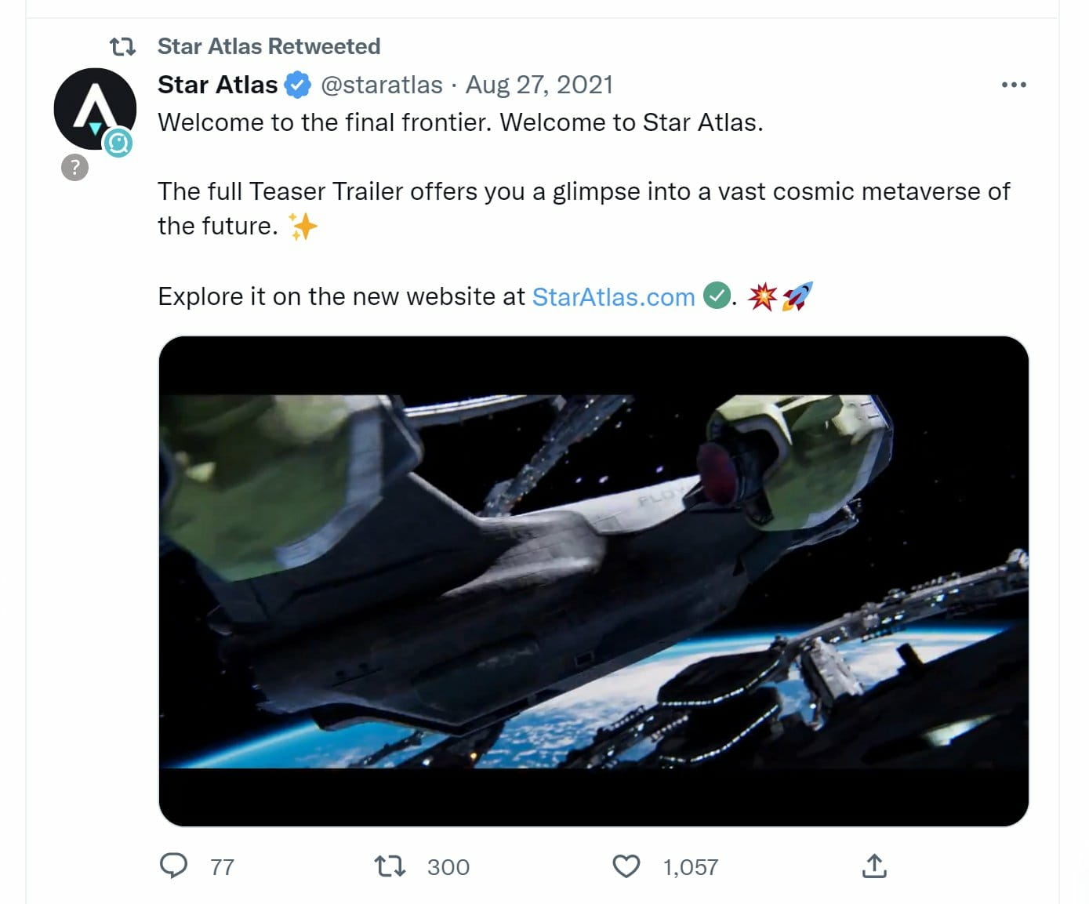Click the retweet icon next to Retweeted label
The width and height of the screenshot is (1089, 904).
click(122, 47)
